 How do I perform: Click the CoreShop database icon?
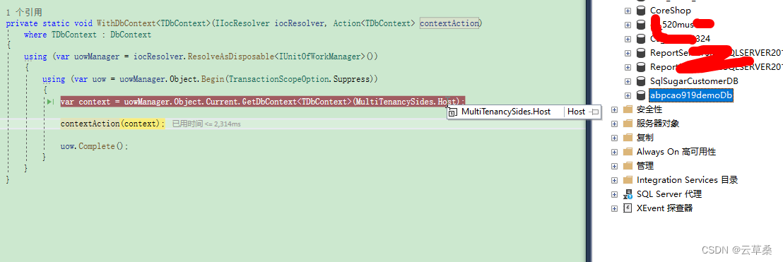(641, 11)
